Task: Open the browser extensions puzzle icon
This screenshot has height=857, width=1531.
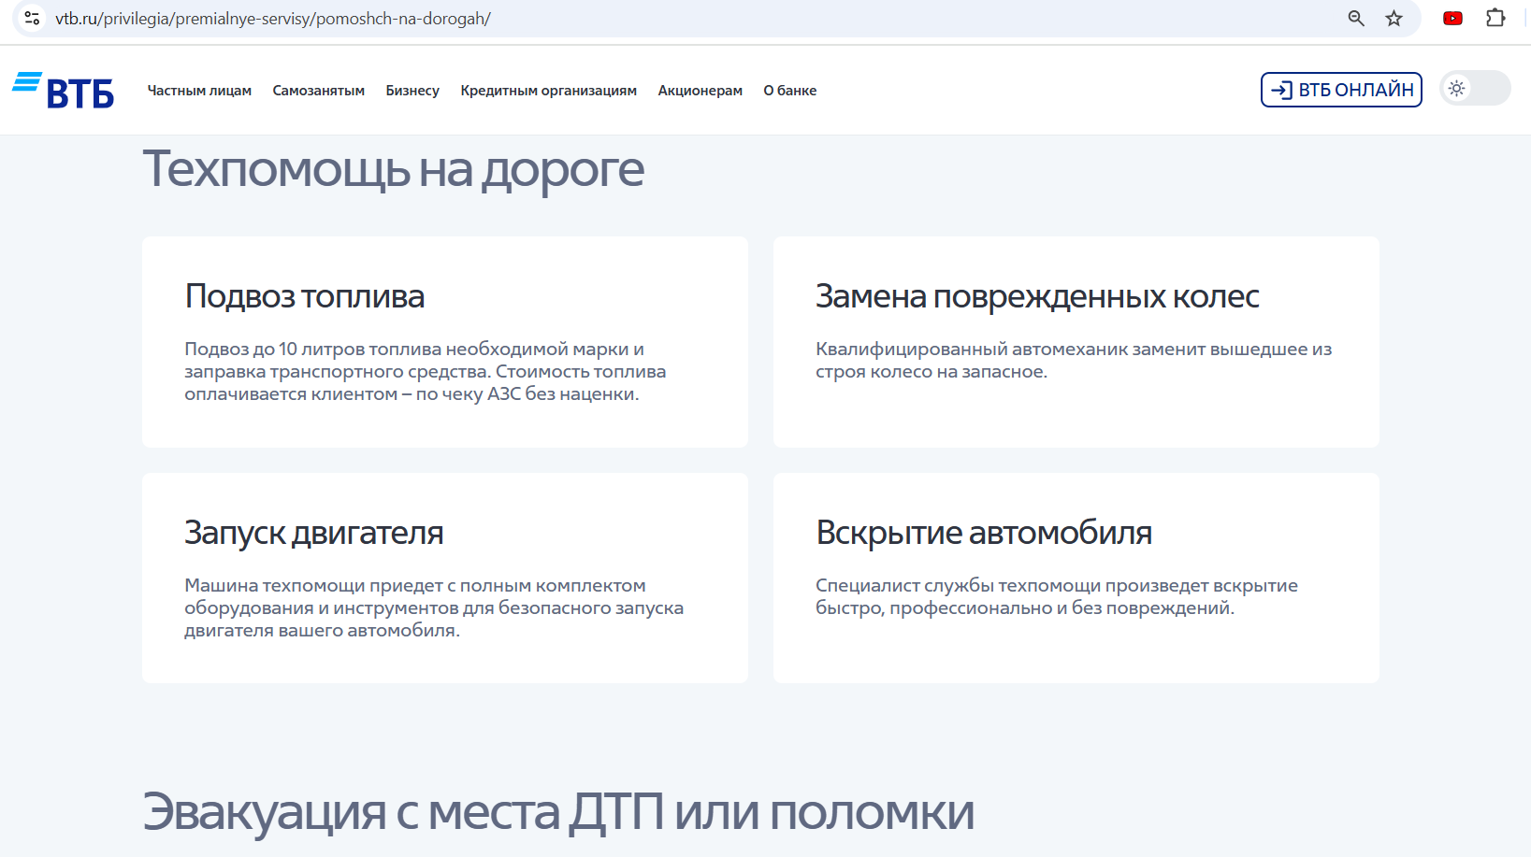Action: [x=1495, y=18]
